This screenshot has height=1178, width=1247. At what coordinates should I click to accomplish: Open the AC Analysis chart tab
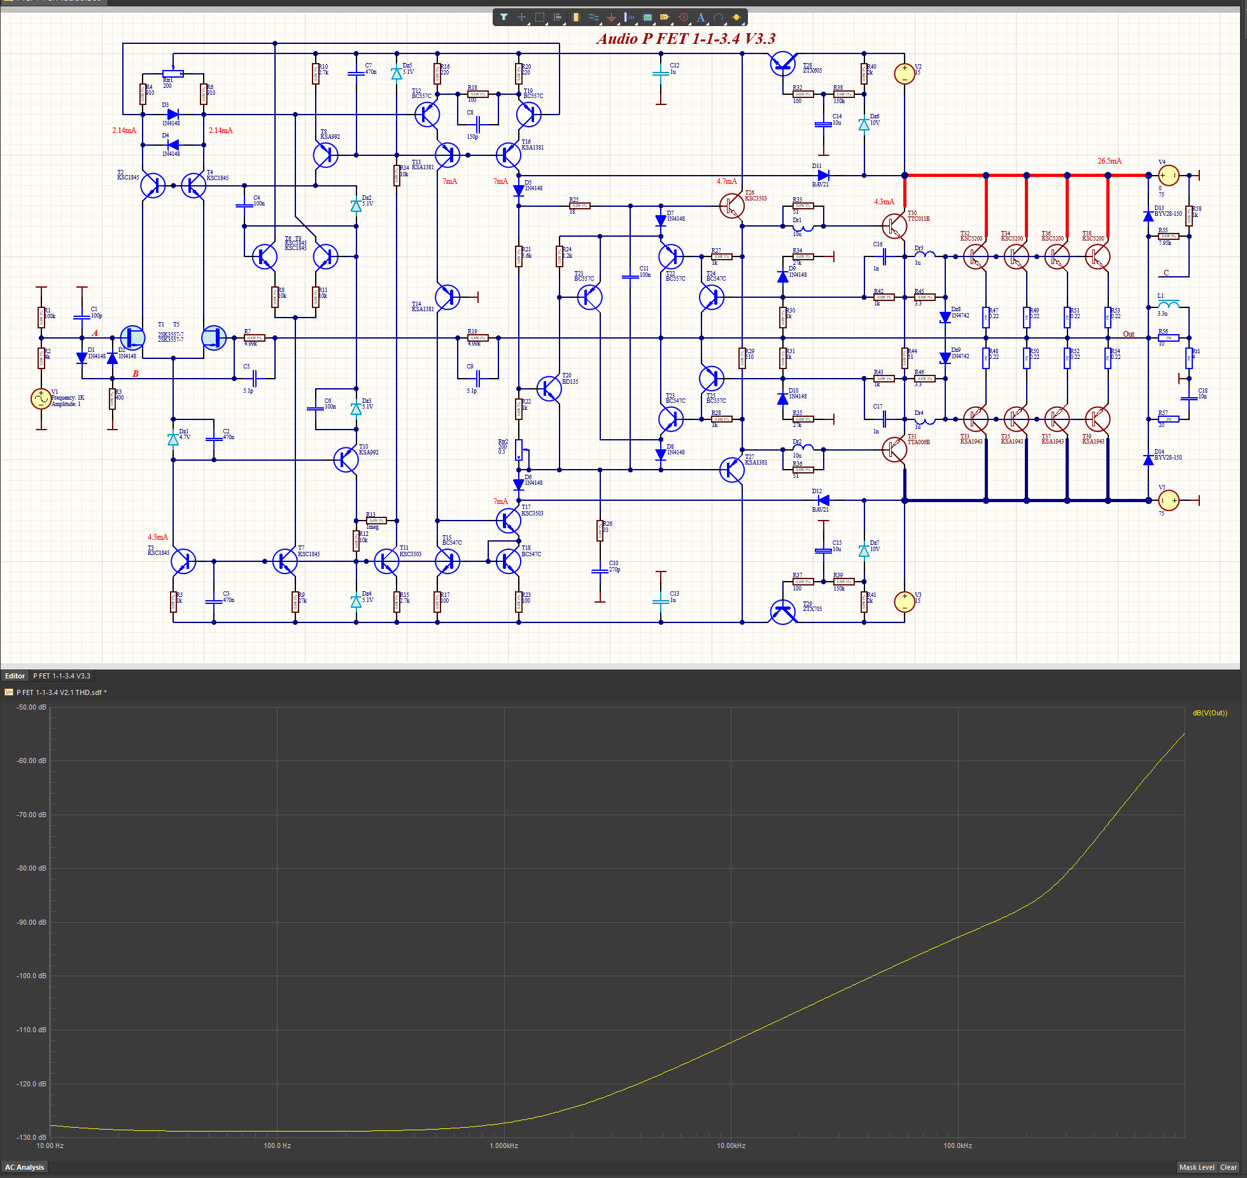pyautogui.click(x=24, y=1167)
